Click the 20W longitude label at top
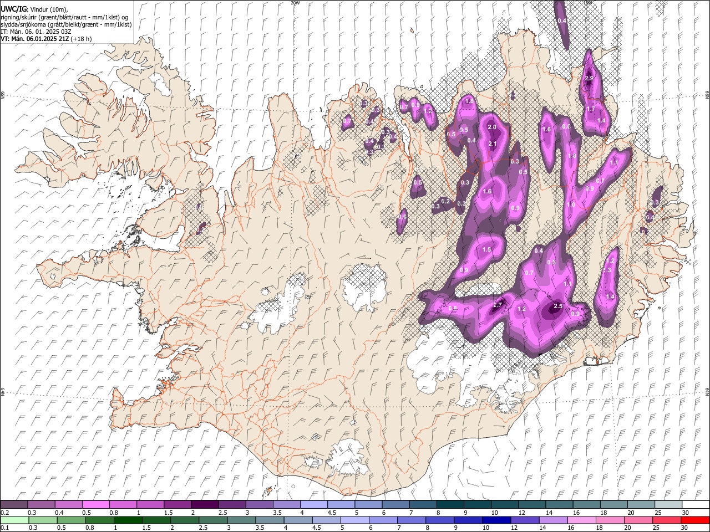 (x=295, y=3)
